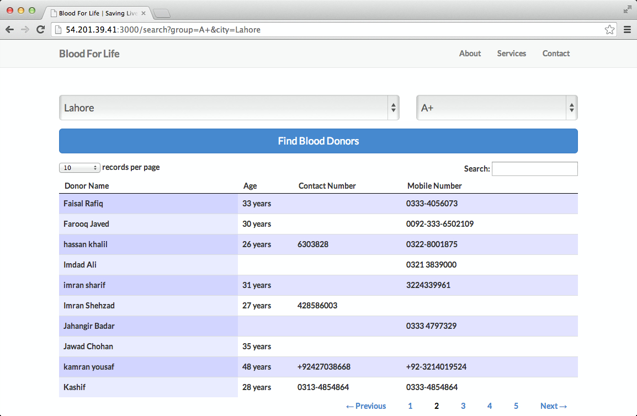Click contact number 6303828
Viewport: 637px width, 416px height.
tap(313, 244)
